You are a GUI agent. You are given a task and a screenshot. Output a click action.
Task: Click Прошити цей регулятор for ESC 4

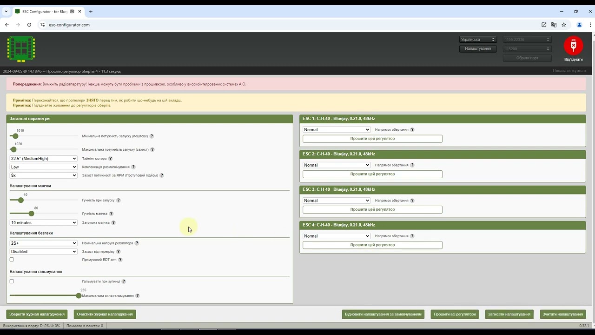click(372, 245)
